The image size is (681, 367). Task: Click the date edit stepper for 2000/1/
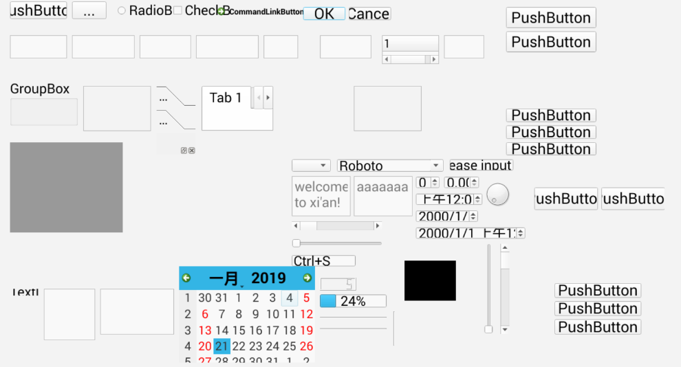pyautogui.click(x=473, y=216)
